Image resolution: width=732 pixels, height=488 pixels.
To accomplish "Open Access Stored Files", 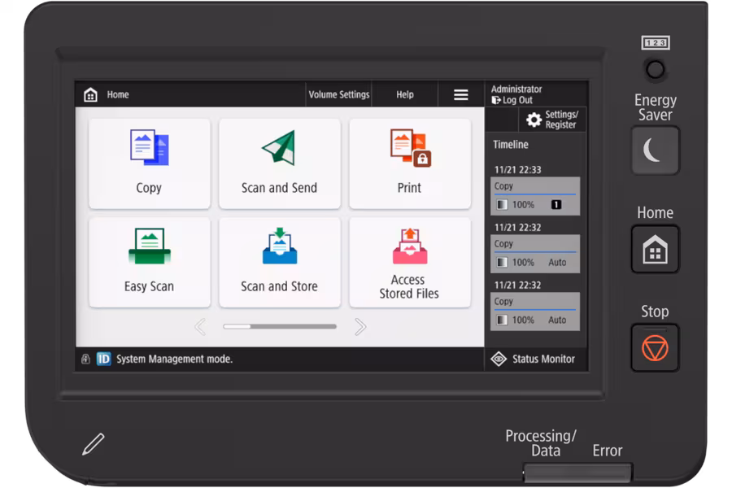I will [410, 262].
